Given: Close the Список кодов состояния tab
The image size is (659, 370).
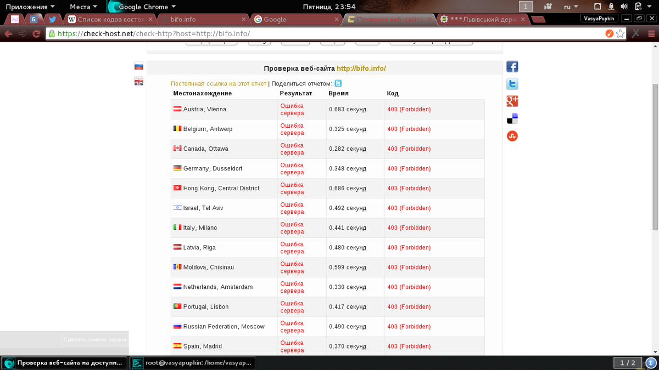Looking at the screenshot, I should pyautogui.click(x=150, y=19).
